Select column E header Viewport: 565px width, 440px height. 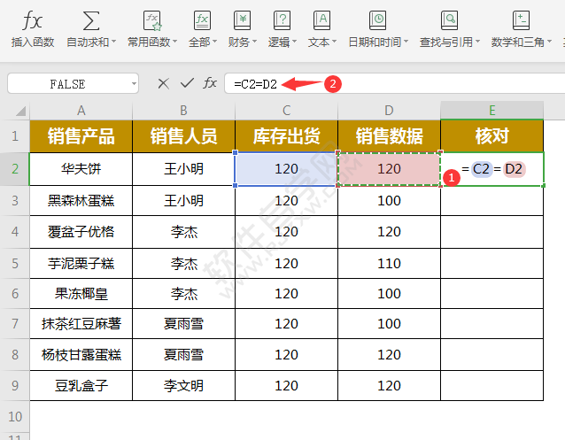point(491,111)
